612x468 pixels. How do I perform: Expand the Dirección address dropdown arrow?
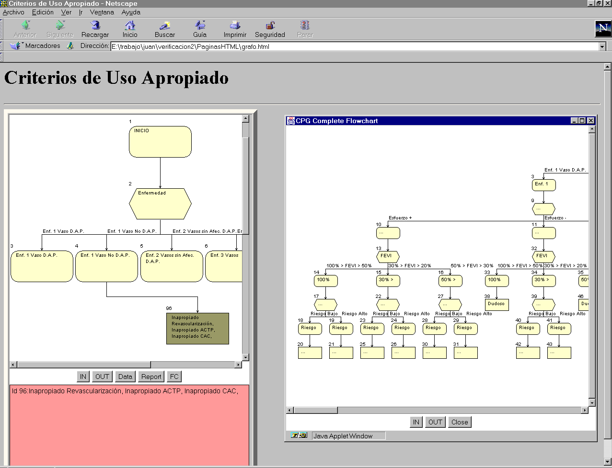(x=602, y=47)
